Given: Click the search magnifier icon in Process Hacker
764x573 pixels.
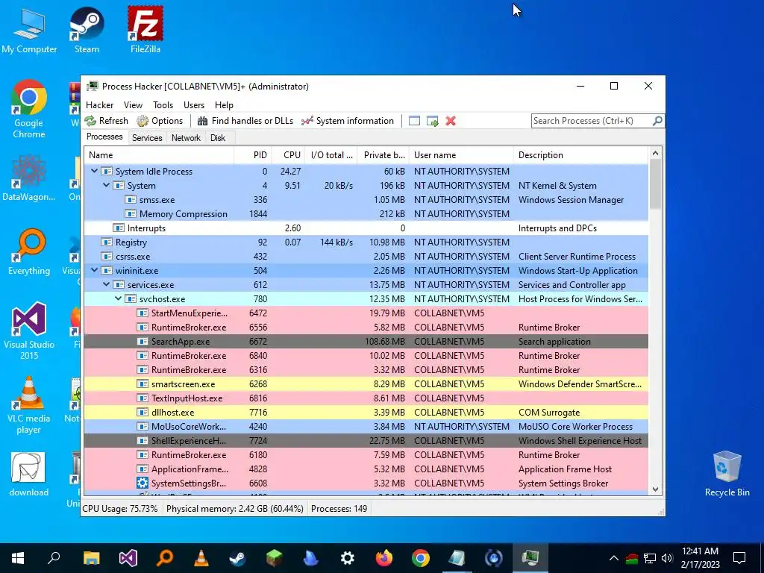Looking at the screenshot, I should click(657, 120).
